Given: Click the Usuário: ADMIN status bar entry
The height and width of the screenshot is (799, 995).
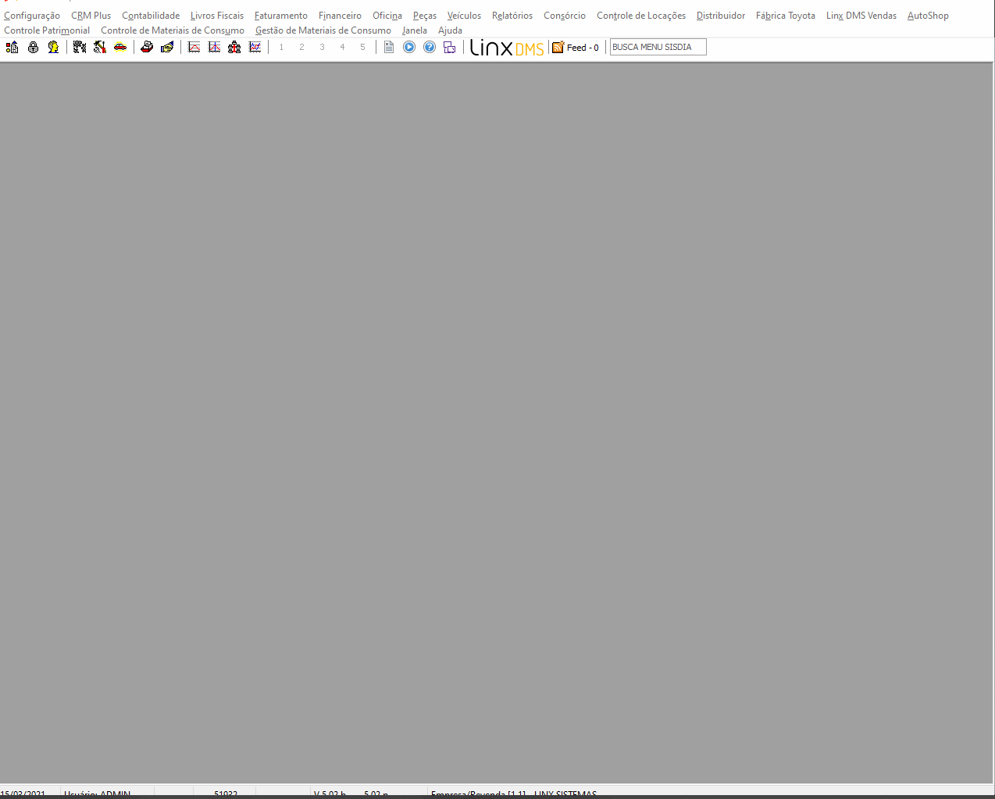Looking at the screenshot, I should (x=98, y=793).
